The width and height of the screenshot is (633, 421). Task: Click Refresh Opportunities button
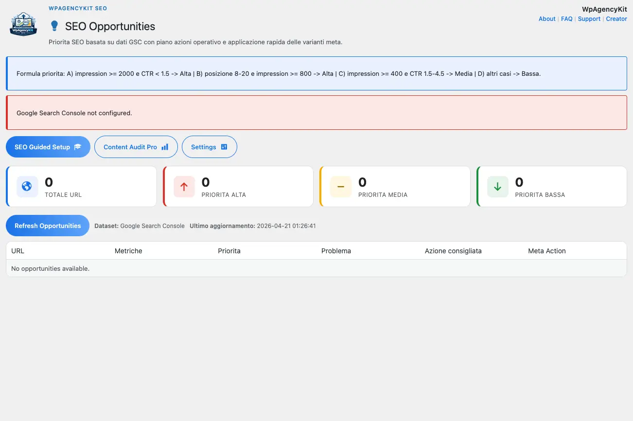(x=48, y=226)
